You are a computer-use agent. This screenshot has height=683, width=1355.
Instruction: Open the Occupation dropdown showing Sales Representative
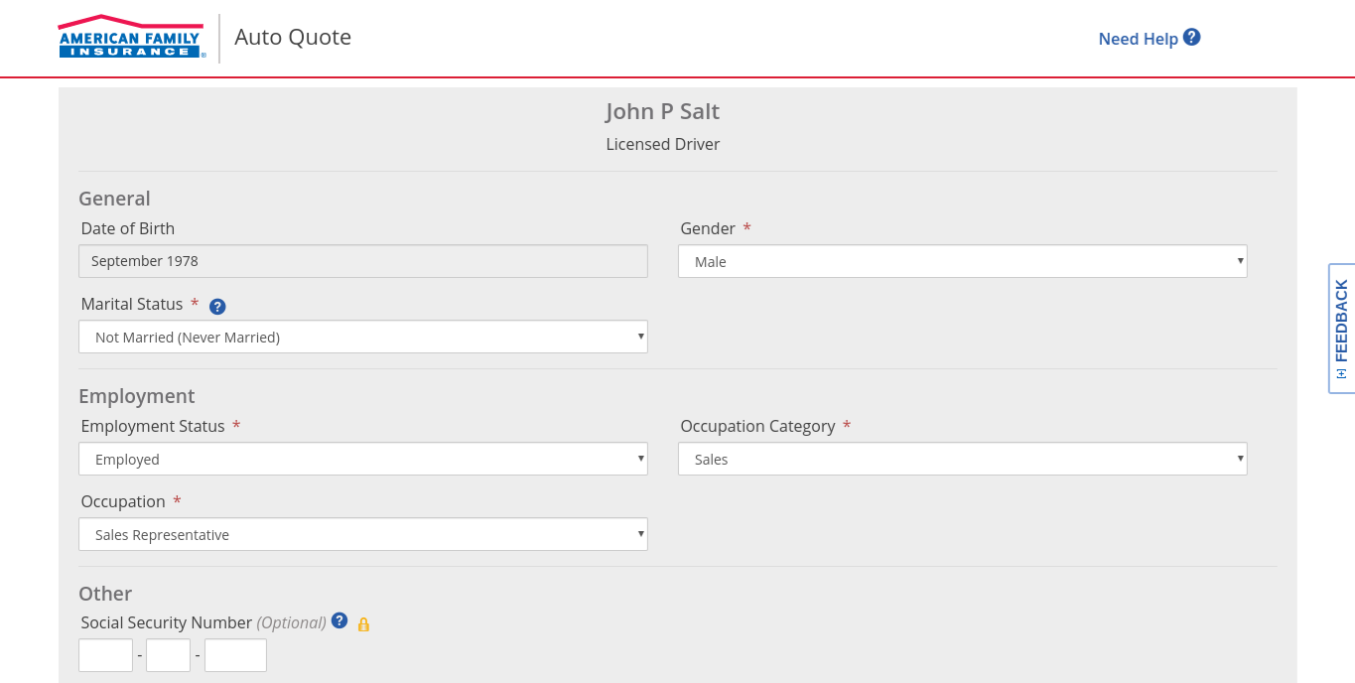(x=362, y=535)
